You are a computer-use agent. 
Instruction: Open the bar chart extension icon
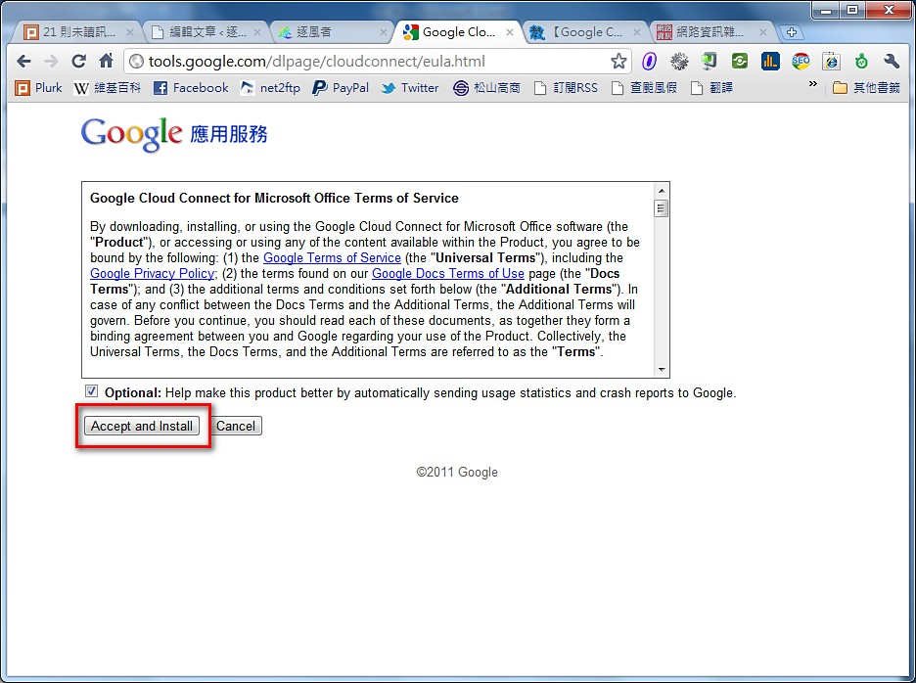pos(770,61)
